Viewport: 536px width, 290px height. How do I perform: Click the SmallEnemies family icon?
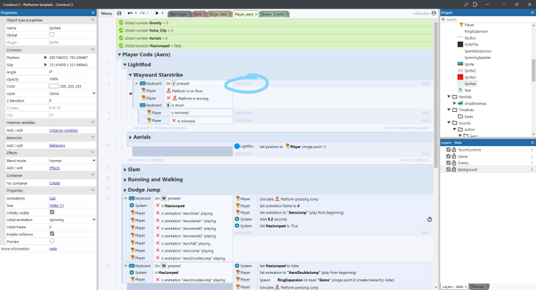460,103
